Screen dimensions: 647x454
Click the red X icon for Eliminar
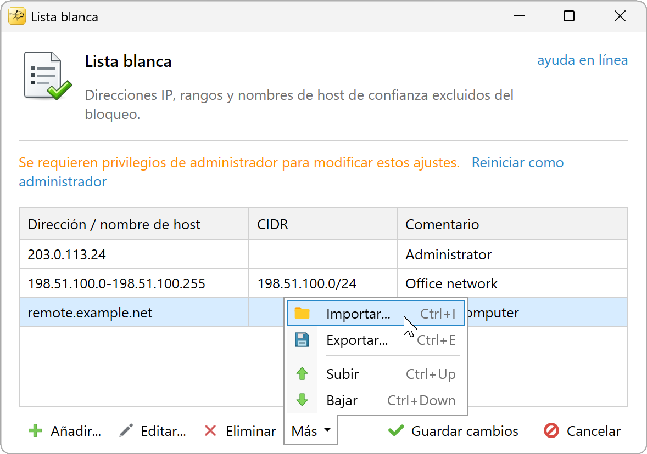[x=210, y=431]
